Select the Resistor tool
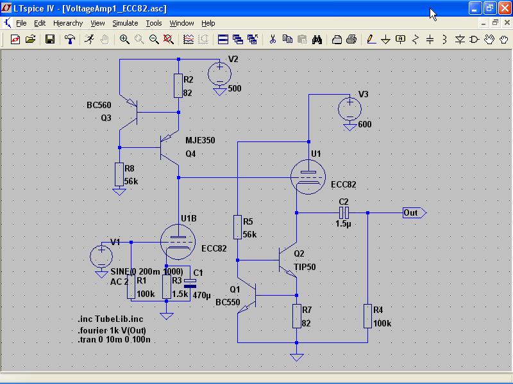Image resolution: width=513 pixels, height=384 pixels. tap(416, 40)
